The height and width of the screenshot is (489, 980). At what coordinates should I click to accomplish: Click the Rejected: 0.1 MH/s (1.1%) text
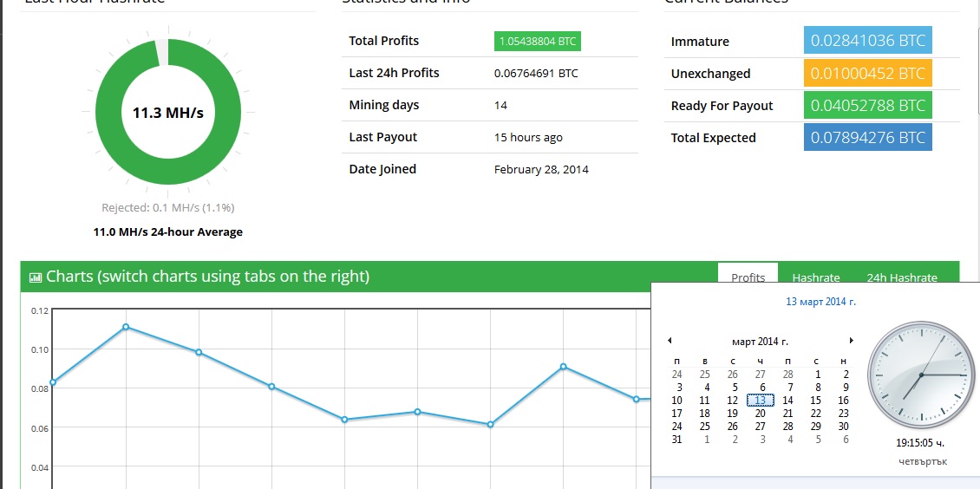click(x=168, y=207)
